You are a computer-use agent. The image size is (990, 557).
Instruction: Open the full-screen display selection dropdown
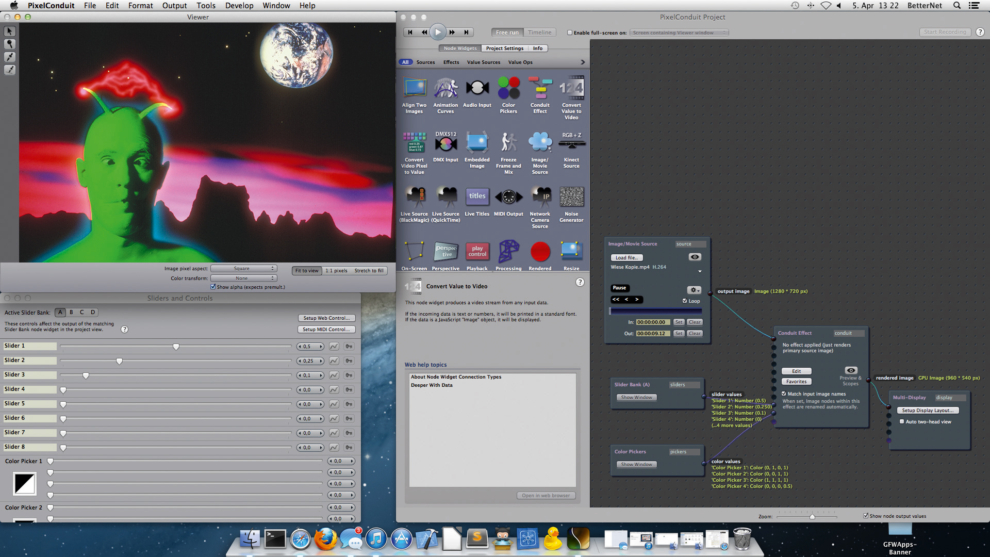(680, 32)
